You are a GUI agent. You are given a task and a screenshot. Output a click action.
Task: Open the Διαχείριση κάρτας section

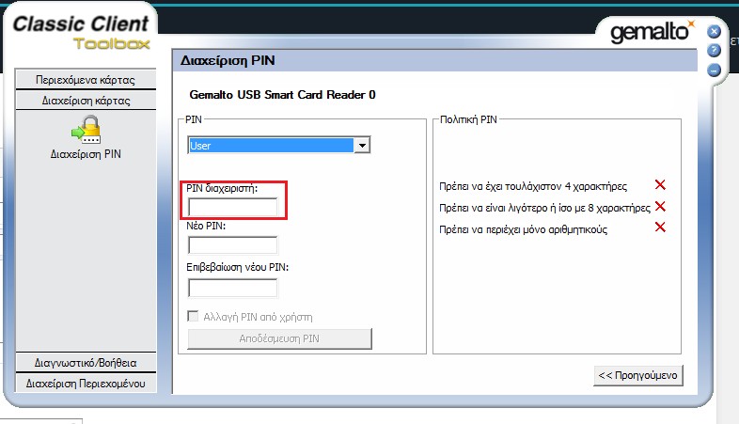[86, 101]
